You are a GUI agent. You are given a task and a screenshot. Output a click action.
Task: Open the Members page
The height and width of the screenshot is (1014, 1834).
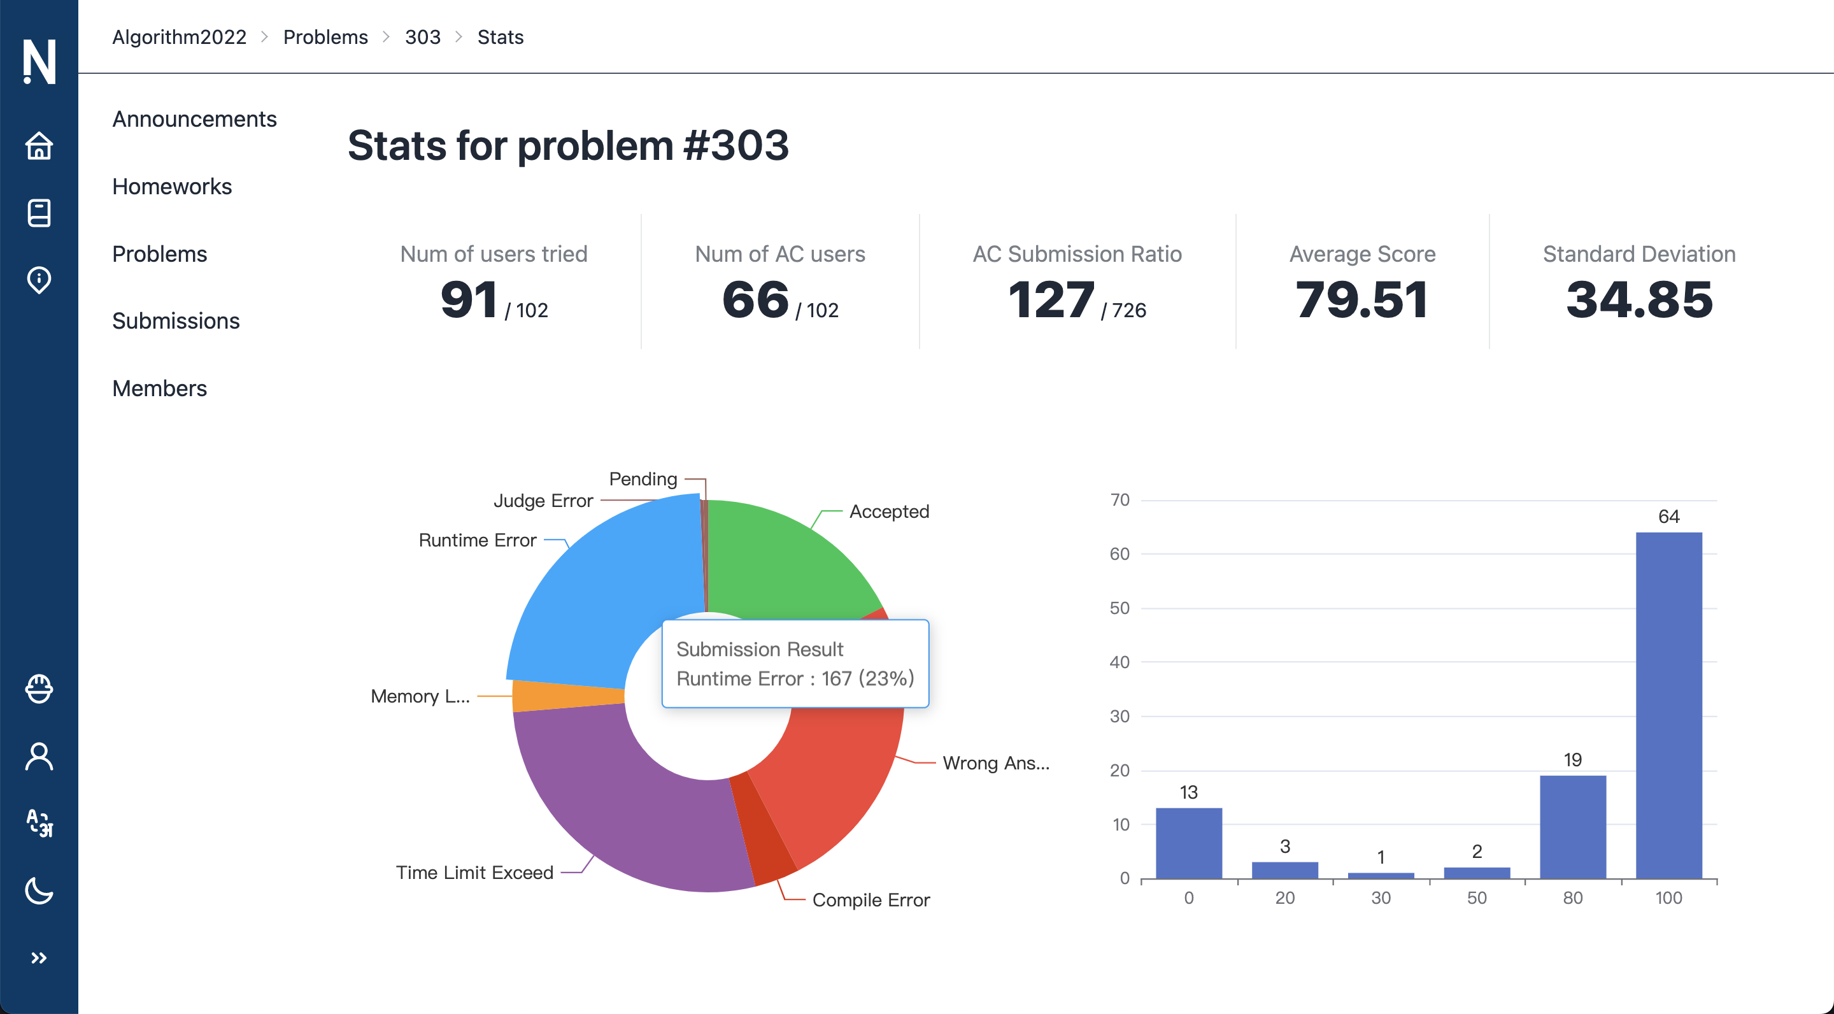[159, 389]
